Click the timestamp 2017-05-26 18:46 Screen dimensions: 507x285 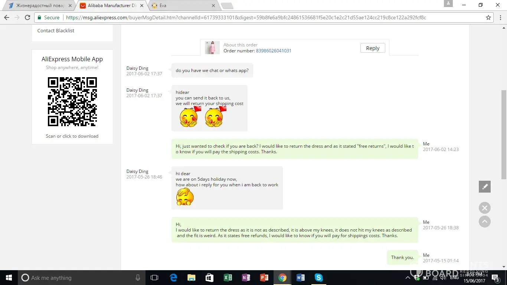click(x=144, y=177)
